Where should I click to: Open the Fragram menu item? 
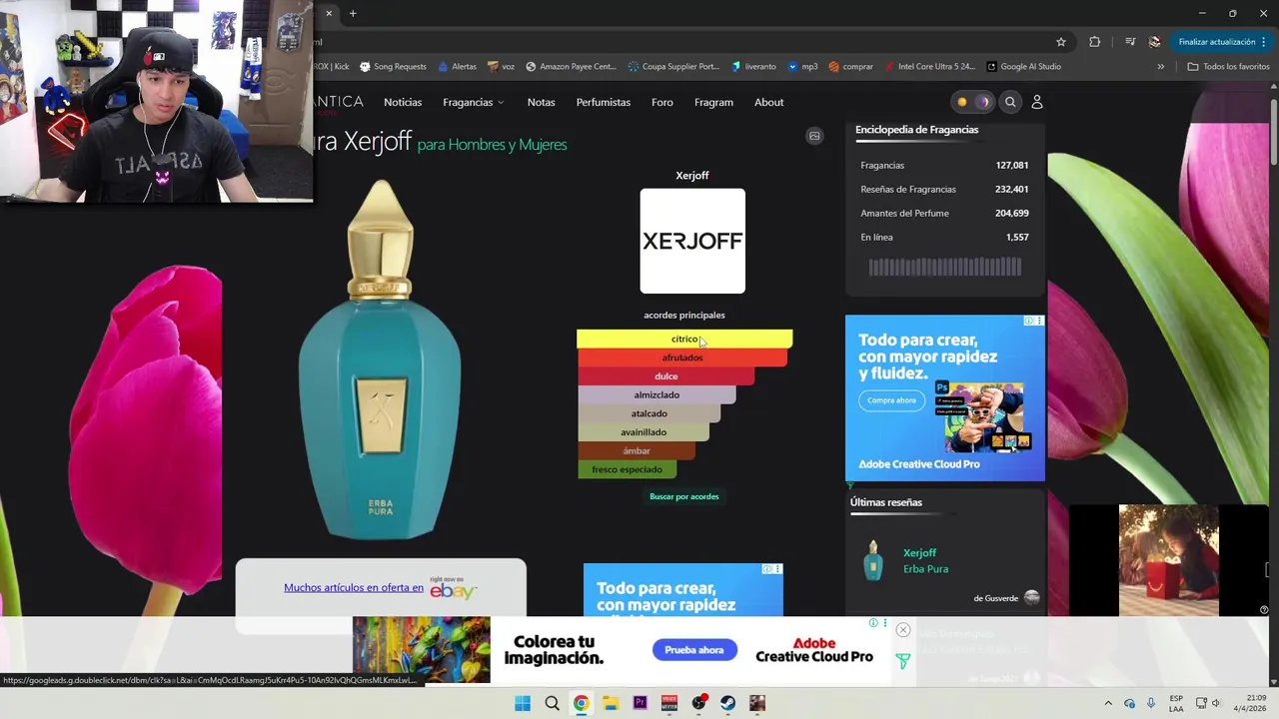pos(713,102)
